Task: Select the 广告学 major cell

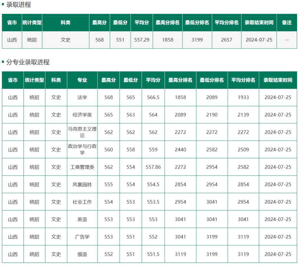Action: click(x=82, y=237)
